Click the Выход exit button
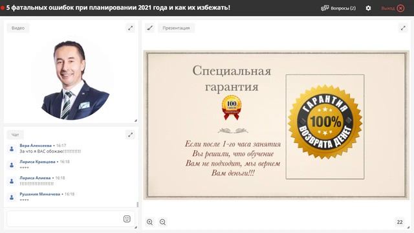Image resolution: width=414 pixels, height=233 pixels. click(x=393, y=8)
